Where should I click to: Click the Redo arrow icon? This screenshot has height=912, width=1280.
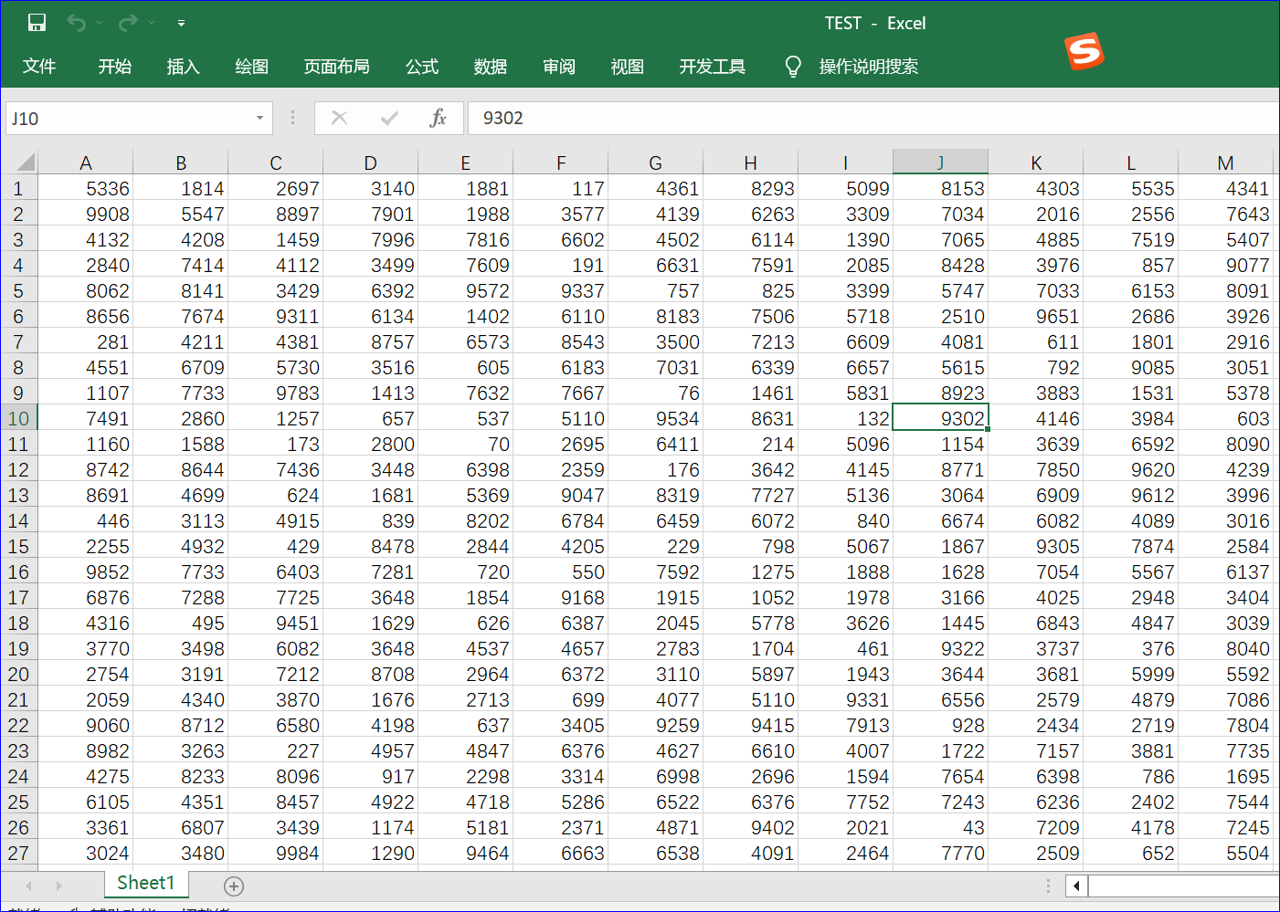(128, 23)
